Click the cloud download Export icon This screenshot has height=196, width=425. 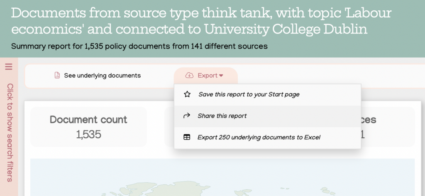click(x=189, y=75)
